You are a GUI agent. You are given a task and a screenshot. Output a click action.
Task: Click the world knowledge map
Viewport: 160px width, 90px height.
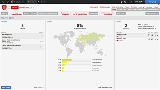(80, 44)
